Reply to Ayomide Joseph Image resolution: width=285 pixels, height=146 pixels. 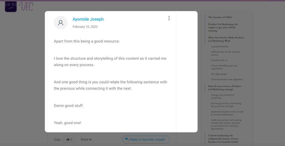146,139
